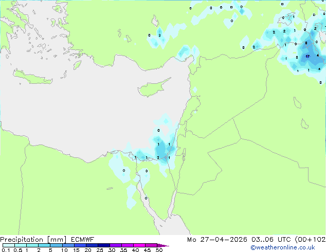This screenshot has height=252, width=326.
Task: Click the '8' precipitation value on the map
Action: (x=306, y=43)
